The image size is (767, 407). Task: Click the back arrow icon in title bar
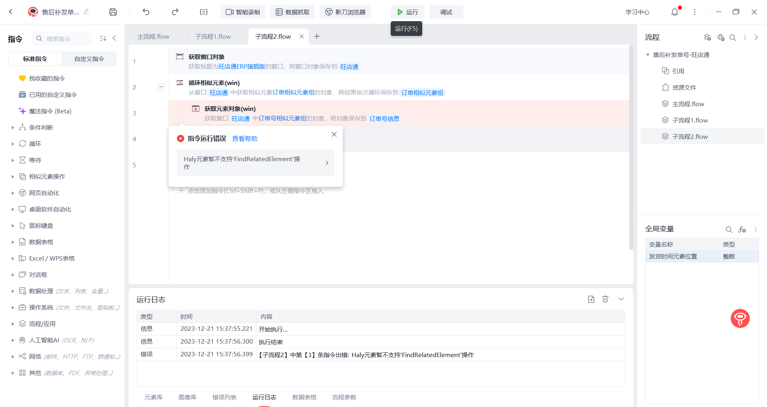click(11, 12)
